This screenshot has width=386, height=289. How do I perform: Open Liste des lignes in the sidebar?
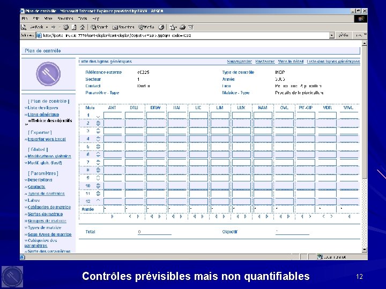click(43, 108)
